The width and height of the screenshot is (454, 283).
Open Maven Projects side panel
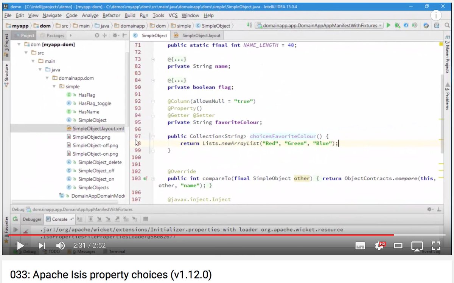click(448, 55)
